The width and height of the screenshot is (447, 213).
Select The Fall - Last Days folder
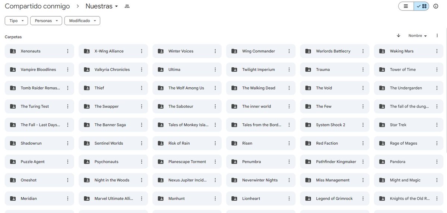(39, 125)
